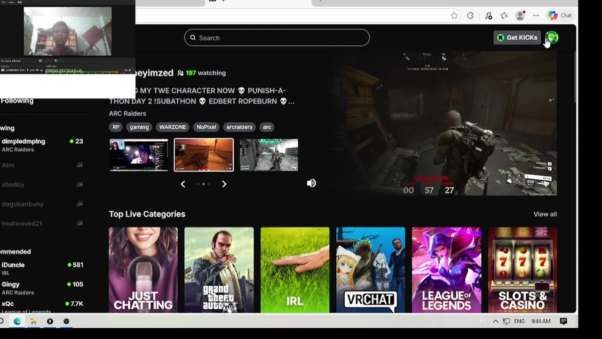Click the viewers icon beside 197 watching

pos(180,73)
